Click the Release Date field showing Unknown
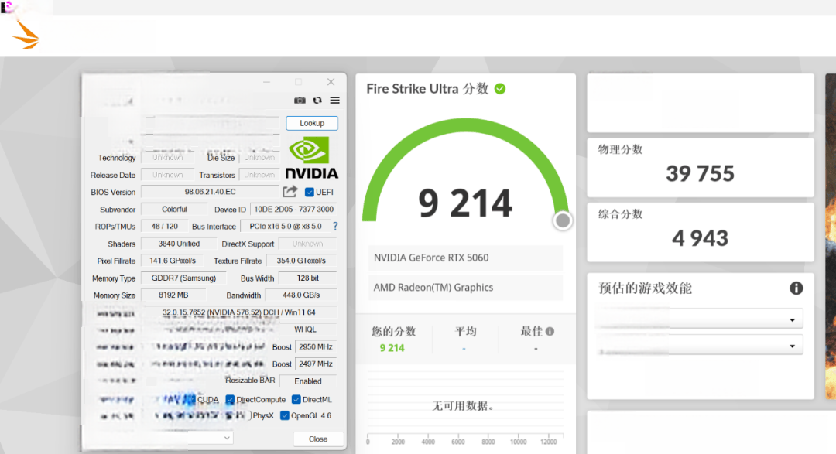The image size is (836, 454). point(167,175)
